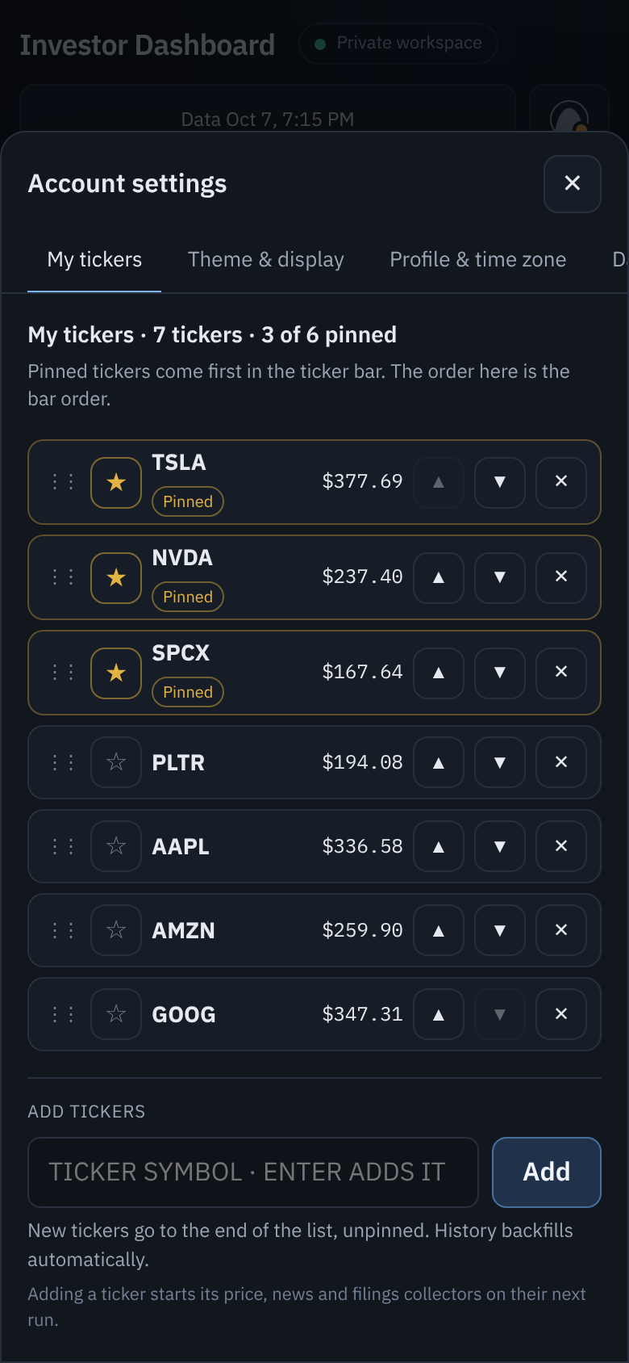The width and height of the screenshot is (629, 1363).
Task: Delete the AMZN ticker row
Action: (561, 930)
